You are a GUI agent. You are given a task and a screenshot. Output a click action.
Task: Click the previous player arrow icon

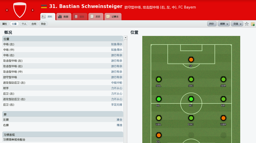pyautogui.click(x=7, y=10)
